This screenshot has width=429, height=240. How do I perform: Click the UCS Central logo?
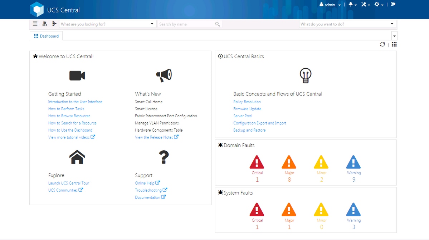point(36,9)
